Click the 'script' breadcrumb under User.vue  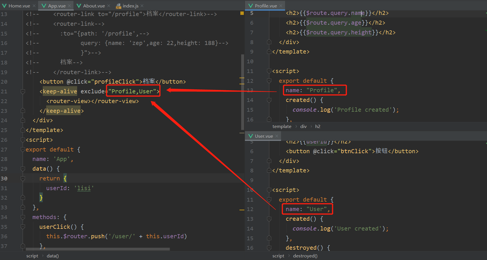click(x=278, y=256)
